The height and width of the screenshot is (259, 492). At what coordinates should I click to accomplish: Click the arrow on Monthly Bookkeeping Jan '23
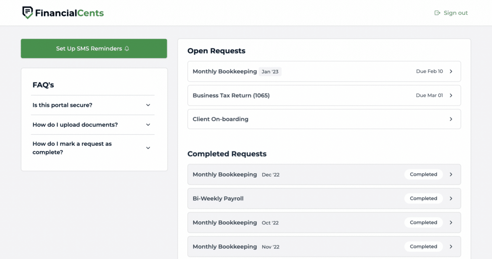pyautogui.click(x=451, y=71)
